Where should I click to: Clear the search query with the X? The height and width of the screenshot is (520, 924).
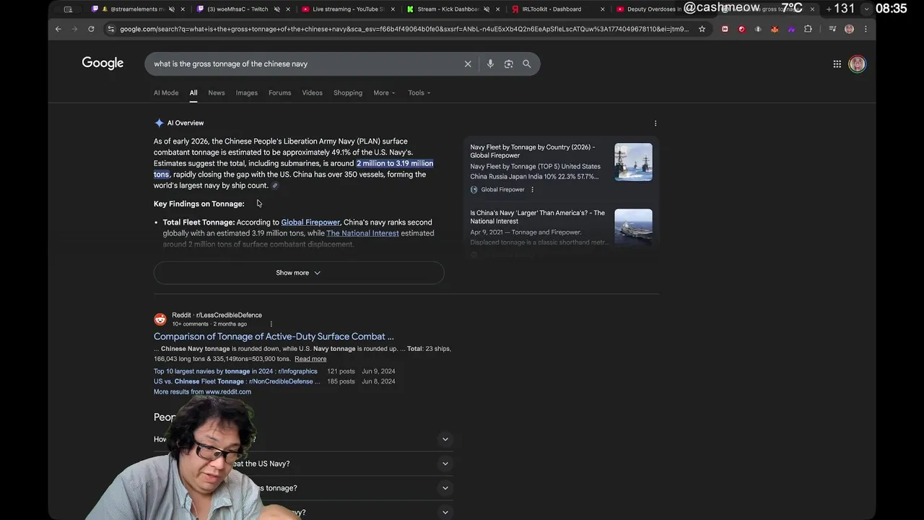(x=468, y=64)
